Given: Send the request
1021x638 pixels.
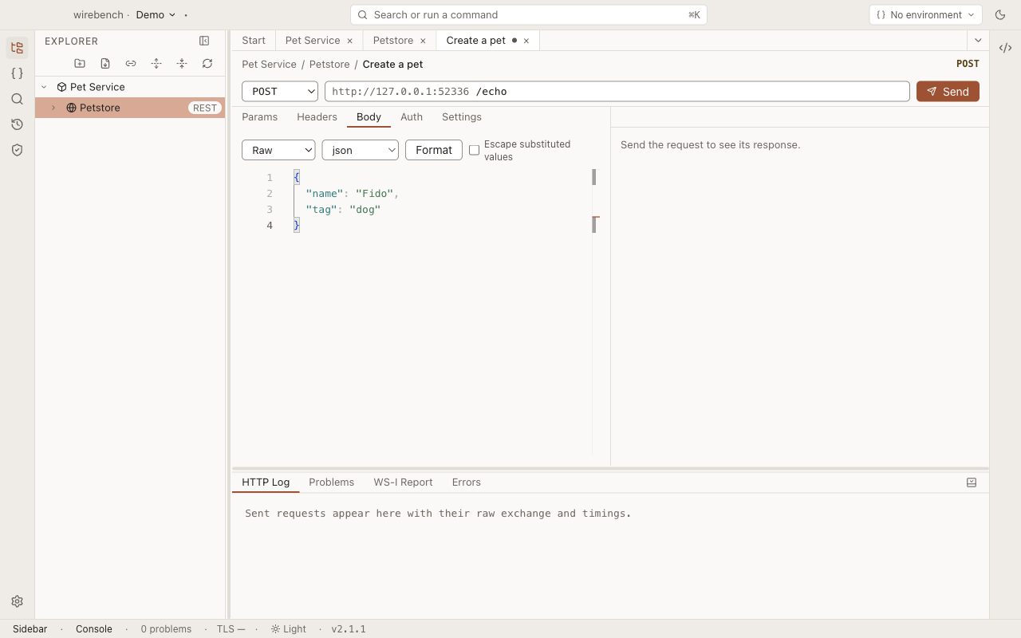Looking at the screenshot, I should [948, 92].
